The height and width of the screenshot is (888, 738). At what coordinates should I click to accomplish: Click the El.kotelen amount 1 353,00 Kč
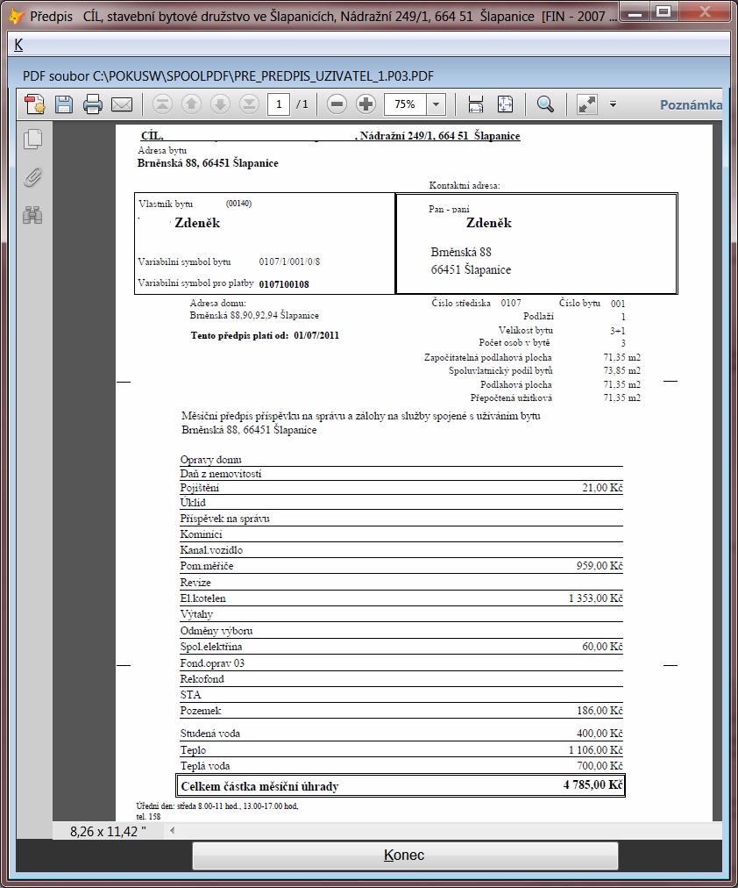click(595, 598)
